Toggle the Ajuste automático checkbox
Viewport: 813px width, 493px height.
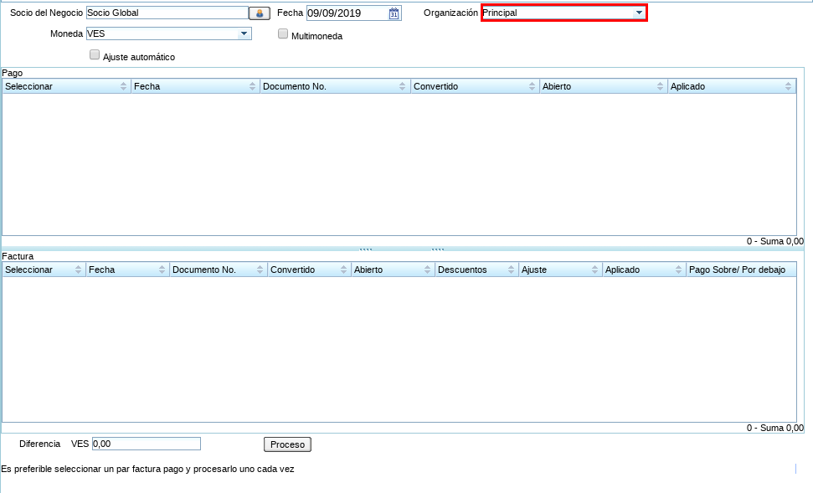pyautogui.click(x=95, y=55)
